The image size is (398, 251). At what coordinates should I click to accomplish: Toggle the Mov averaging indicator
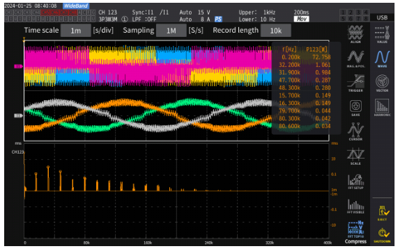301,19
